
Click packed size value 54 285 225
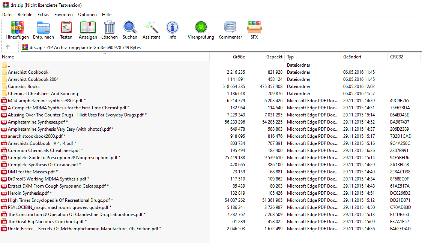[272, 122]
